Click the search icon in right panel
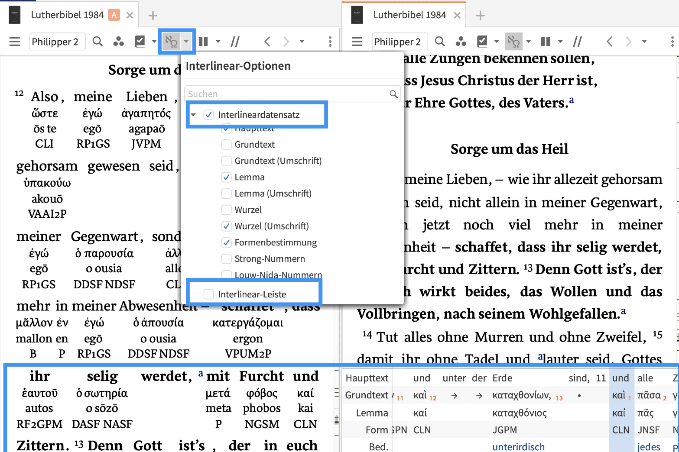The height and width of the screenshot is (452, 679). 440,42
